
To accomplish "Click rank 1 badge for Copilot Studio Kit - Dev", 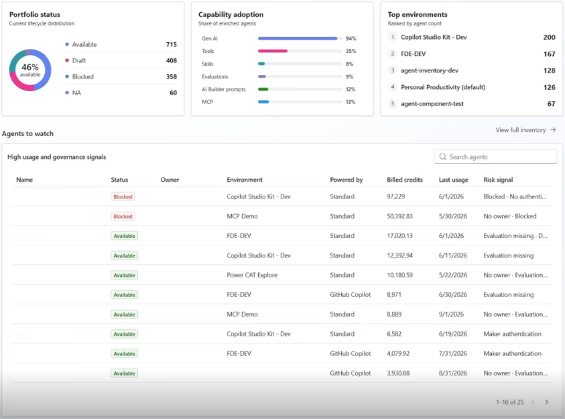I will (393, 37).
